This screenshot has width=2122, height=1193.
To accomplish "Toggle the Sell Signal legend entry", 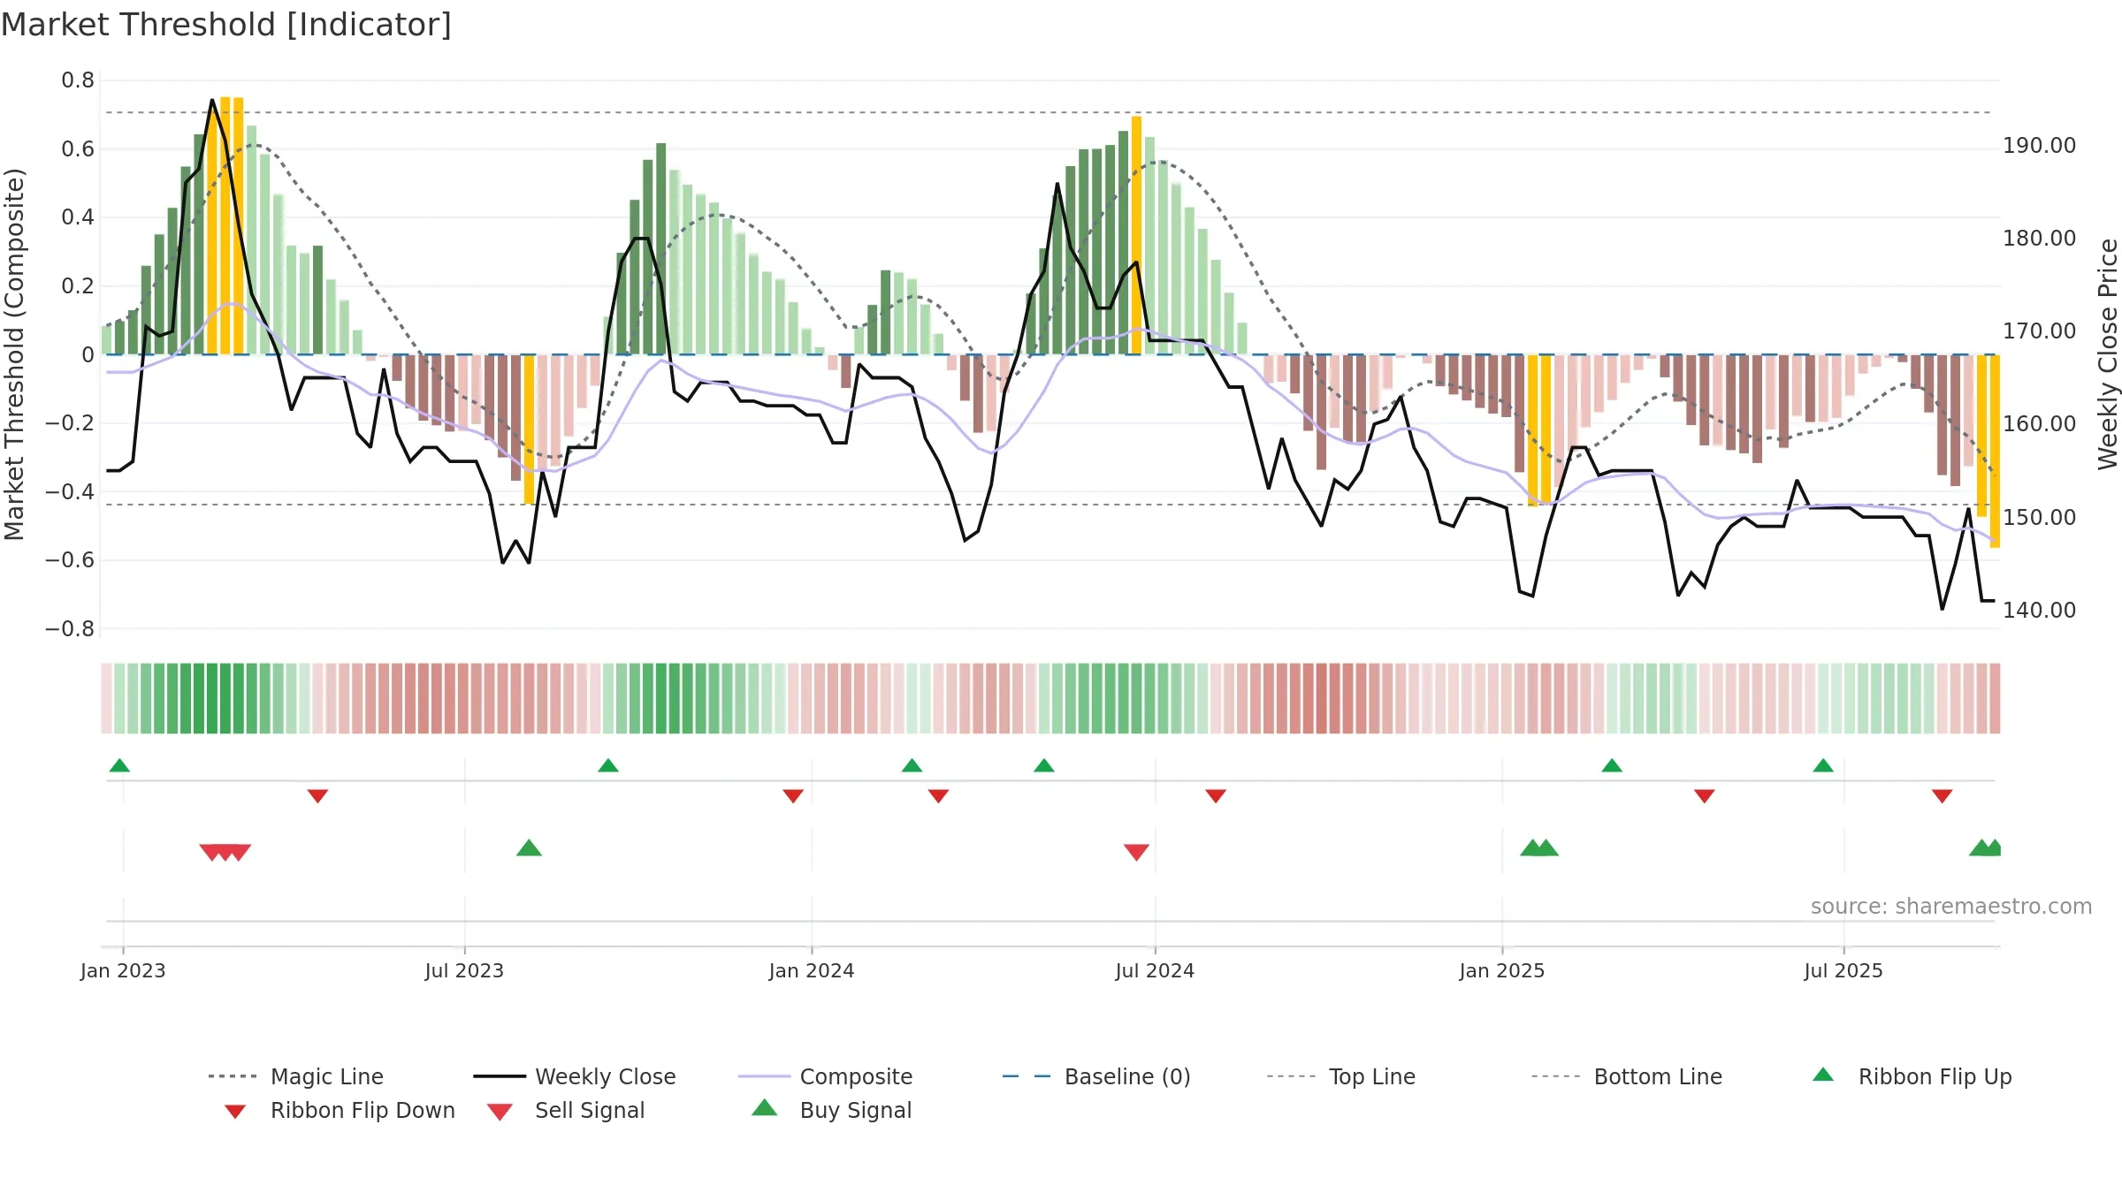I will click(566, 1110).
